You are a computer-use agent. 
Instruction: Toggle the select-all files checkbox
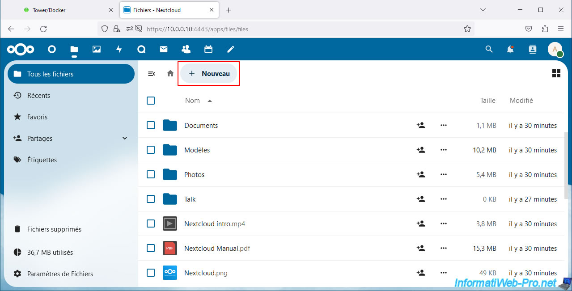151,101
